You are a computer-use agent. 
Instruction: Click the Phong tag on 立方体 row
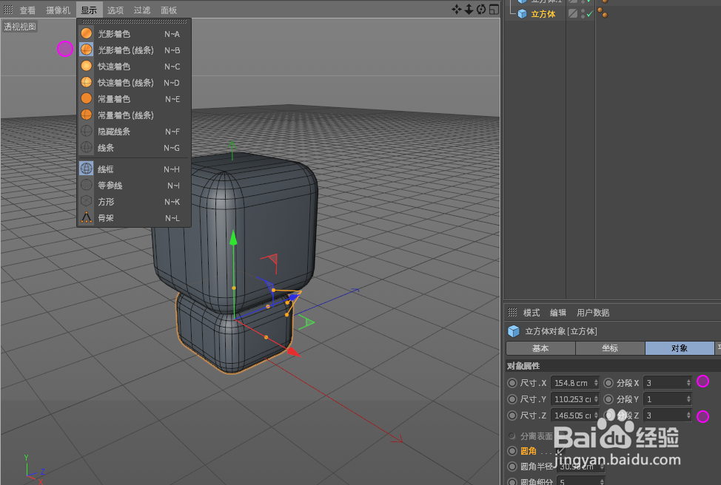(x=603, y=13)
